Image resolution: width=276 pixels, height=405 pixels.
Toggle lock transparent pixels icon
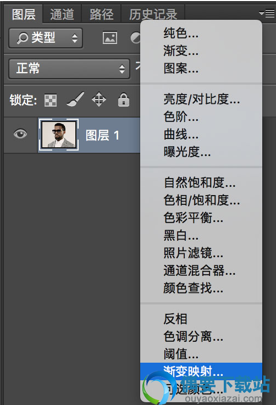click(51, 100)
